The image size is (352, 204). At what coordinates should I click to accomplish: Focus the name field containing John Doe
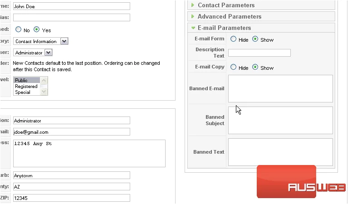coord(71,6)
